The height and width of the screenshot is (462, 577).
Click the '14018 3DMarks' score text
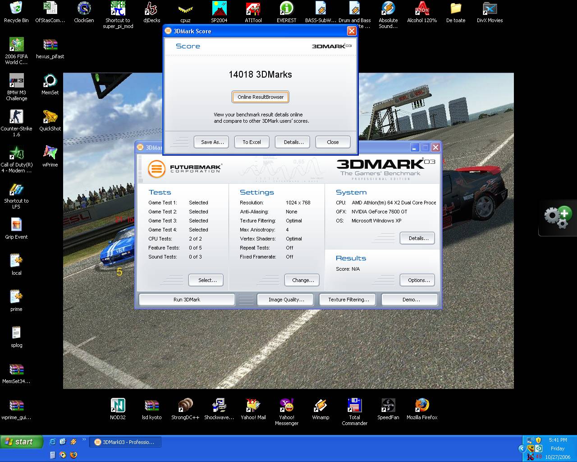(x=260, y=74)
